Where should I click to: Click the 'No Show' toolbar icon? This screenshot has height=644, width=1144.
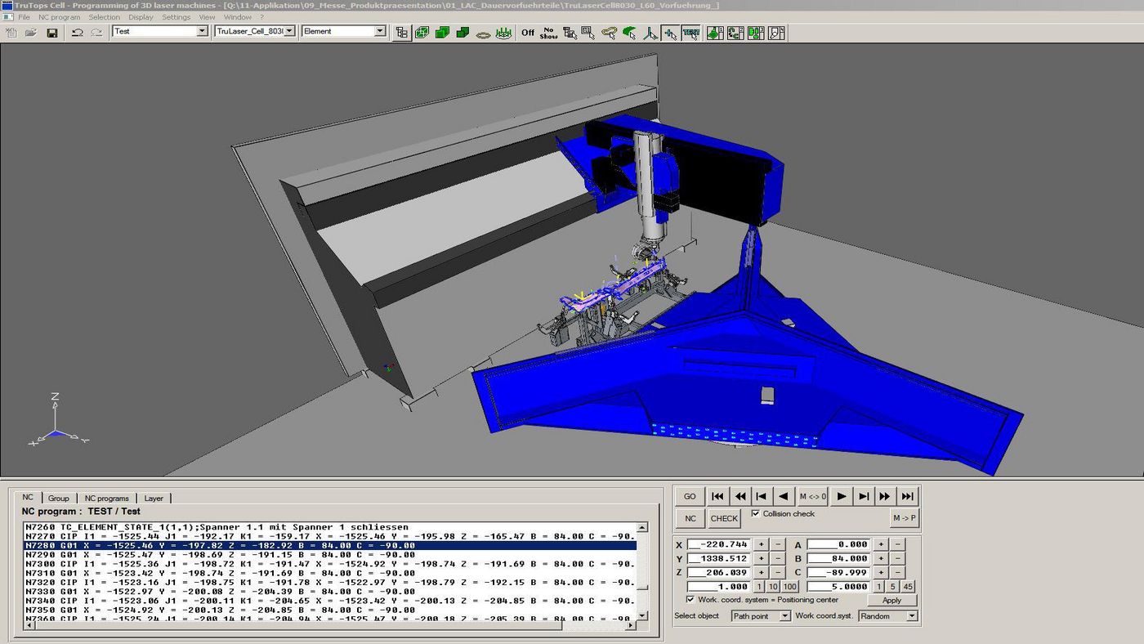(x=548, y=33)
